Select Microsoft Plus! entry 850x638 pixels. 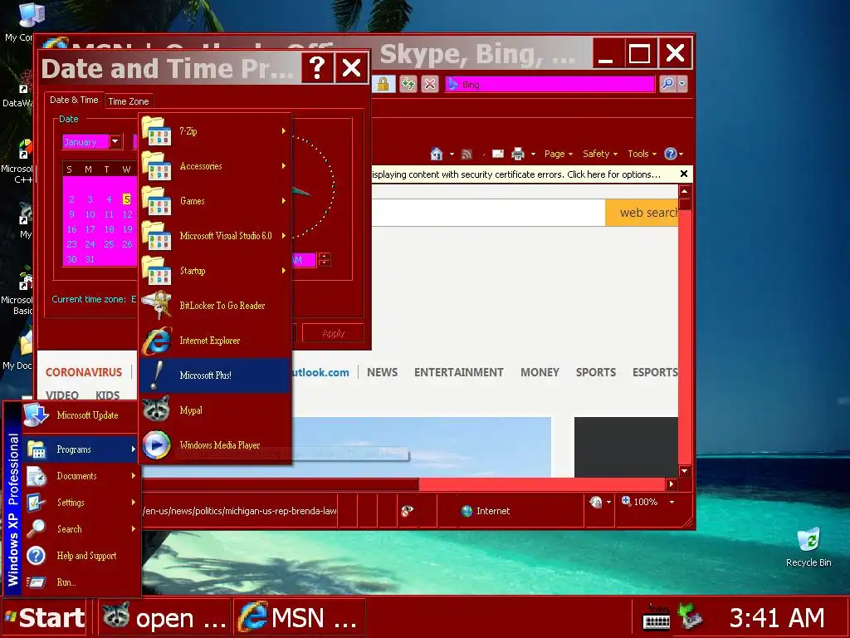point(215,375)
